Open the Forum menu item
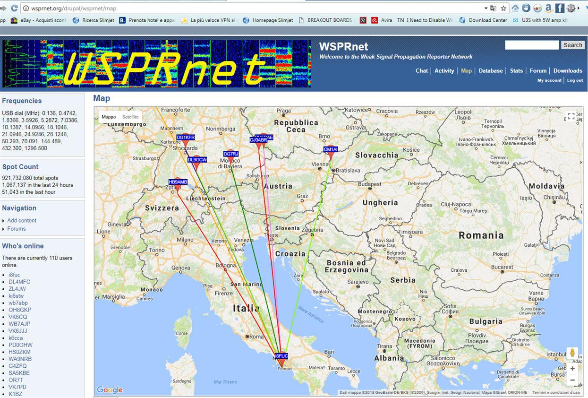The image size is (588, 398). point(538,70)
